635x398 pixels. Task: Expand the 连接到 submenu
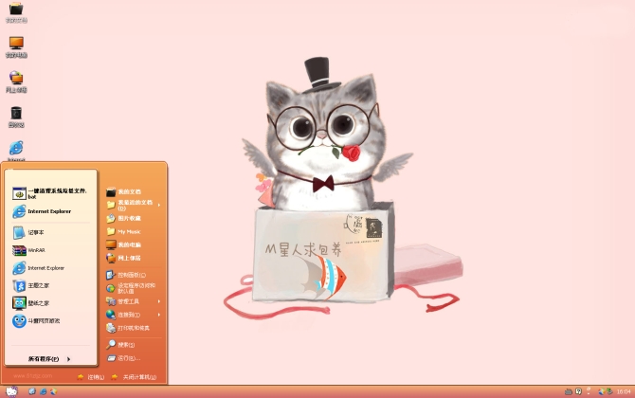pyautogui.click(x=134, y=315)
